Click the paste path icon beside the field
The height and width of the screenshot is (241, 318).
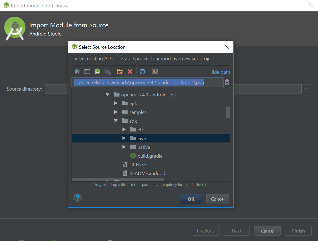(x=227, y=82)
